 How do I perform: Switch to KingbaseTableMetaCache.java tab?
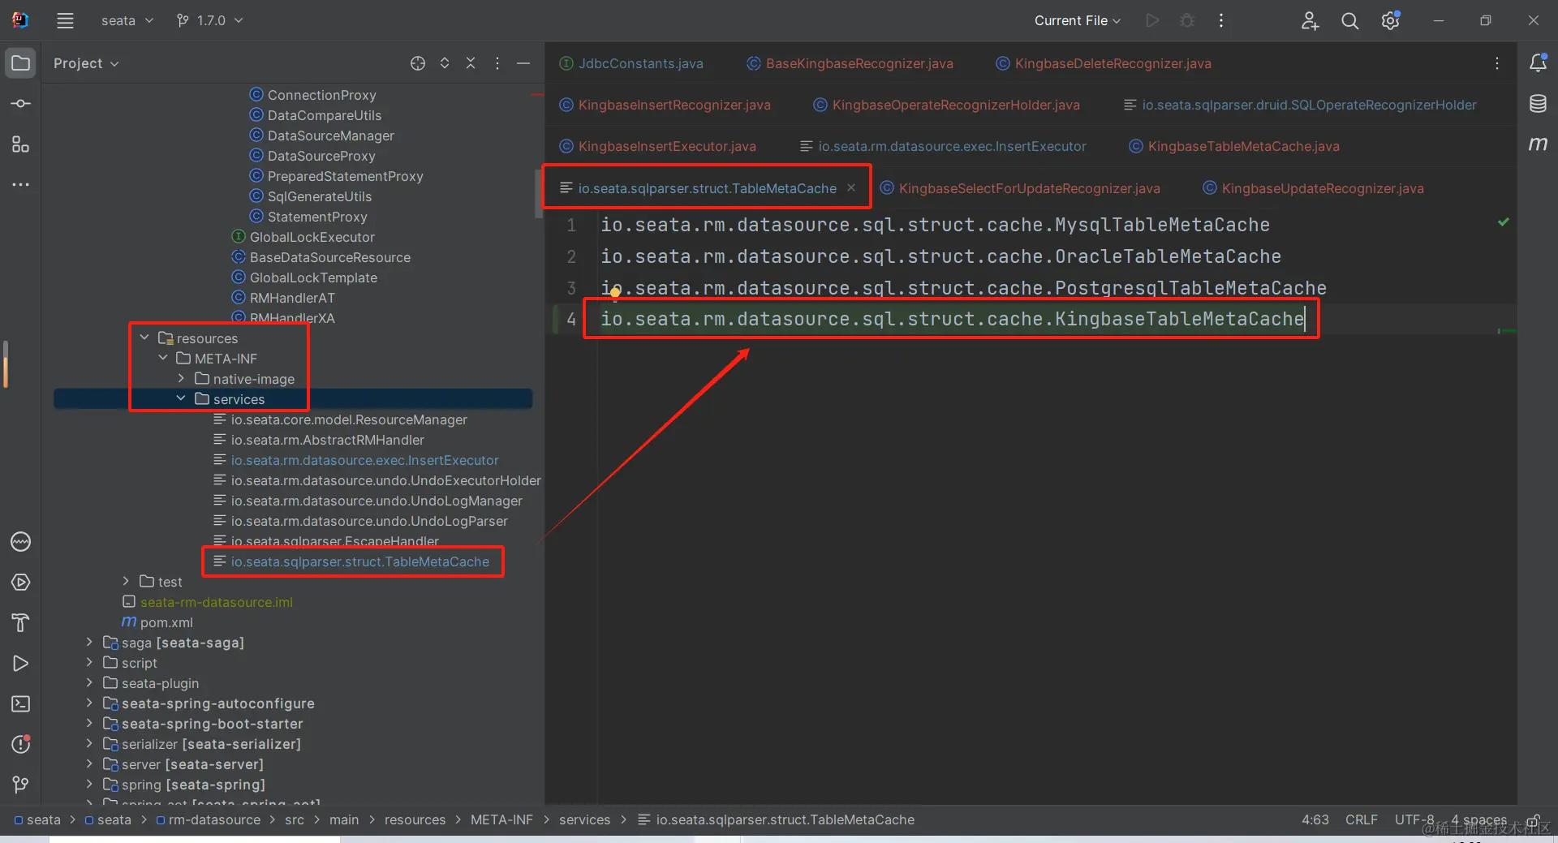coord(1234,146)
